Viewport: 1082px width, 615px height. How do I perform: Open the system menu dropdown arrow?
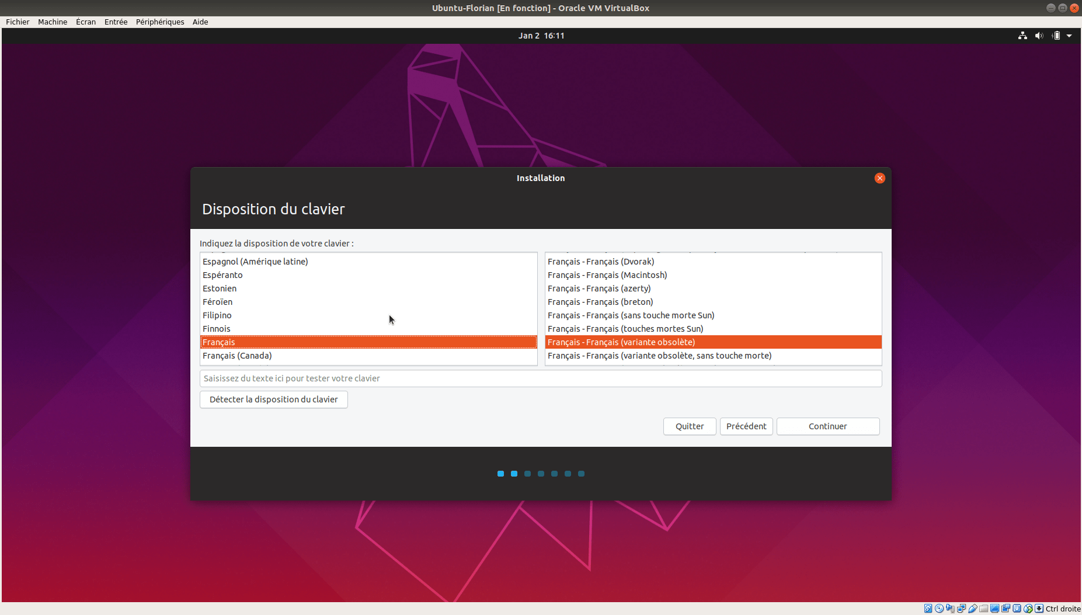pyautogui.click(x=1069, y=36)
